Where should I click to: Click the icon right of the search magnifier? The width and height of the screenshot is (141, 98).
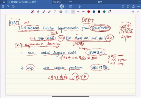pyautogui.click(x=13, y=6)
